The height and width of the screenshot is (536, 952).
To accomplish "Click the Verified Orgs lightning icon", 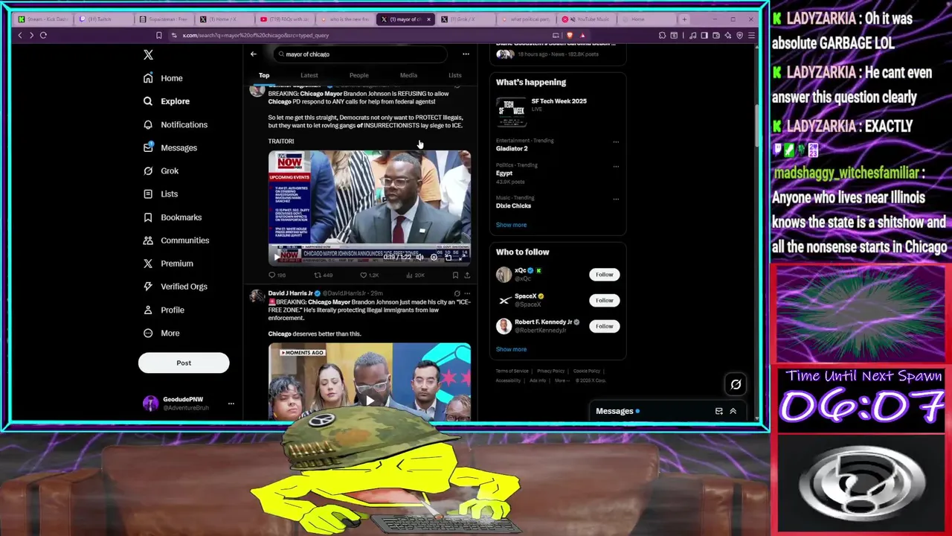I will [148, 287].
